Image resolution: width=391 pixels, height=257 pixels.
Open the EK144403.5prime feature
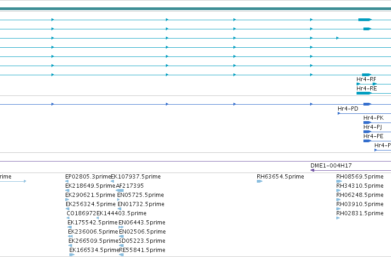point(121,213)
